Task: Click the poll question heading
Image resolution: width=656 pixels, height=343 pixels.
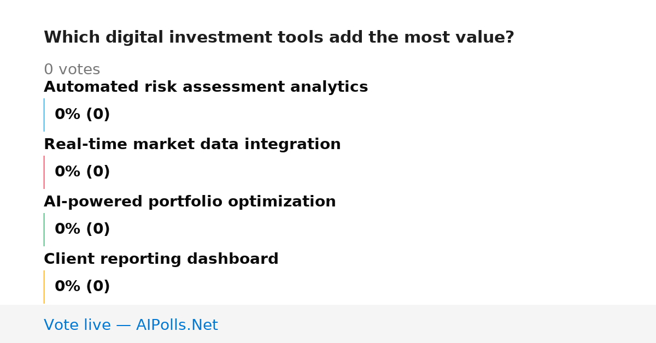Action: tap(279, 38)
